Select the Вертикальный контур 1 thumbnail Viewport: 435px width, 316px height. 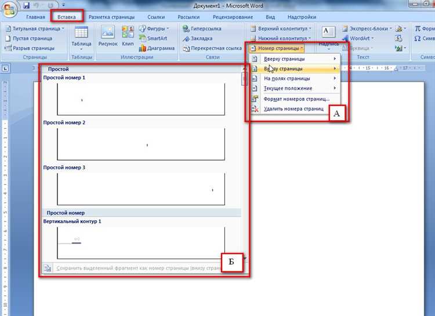pyautogui.click(x=141, y=243)
